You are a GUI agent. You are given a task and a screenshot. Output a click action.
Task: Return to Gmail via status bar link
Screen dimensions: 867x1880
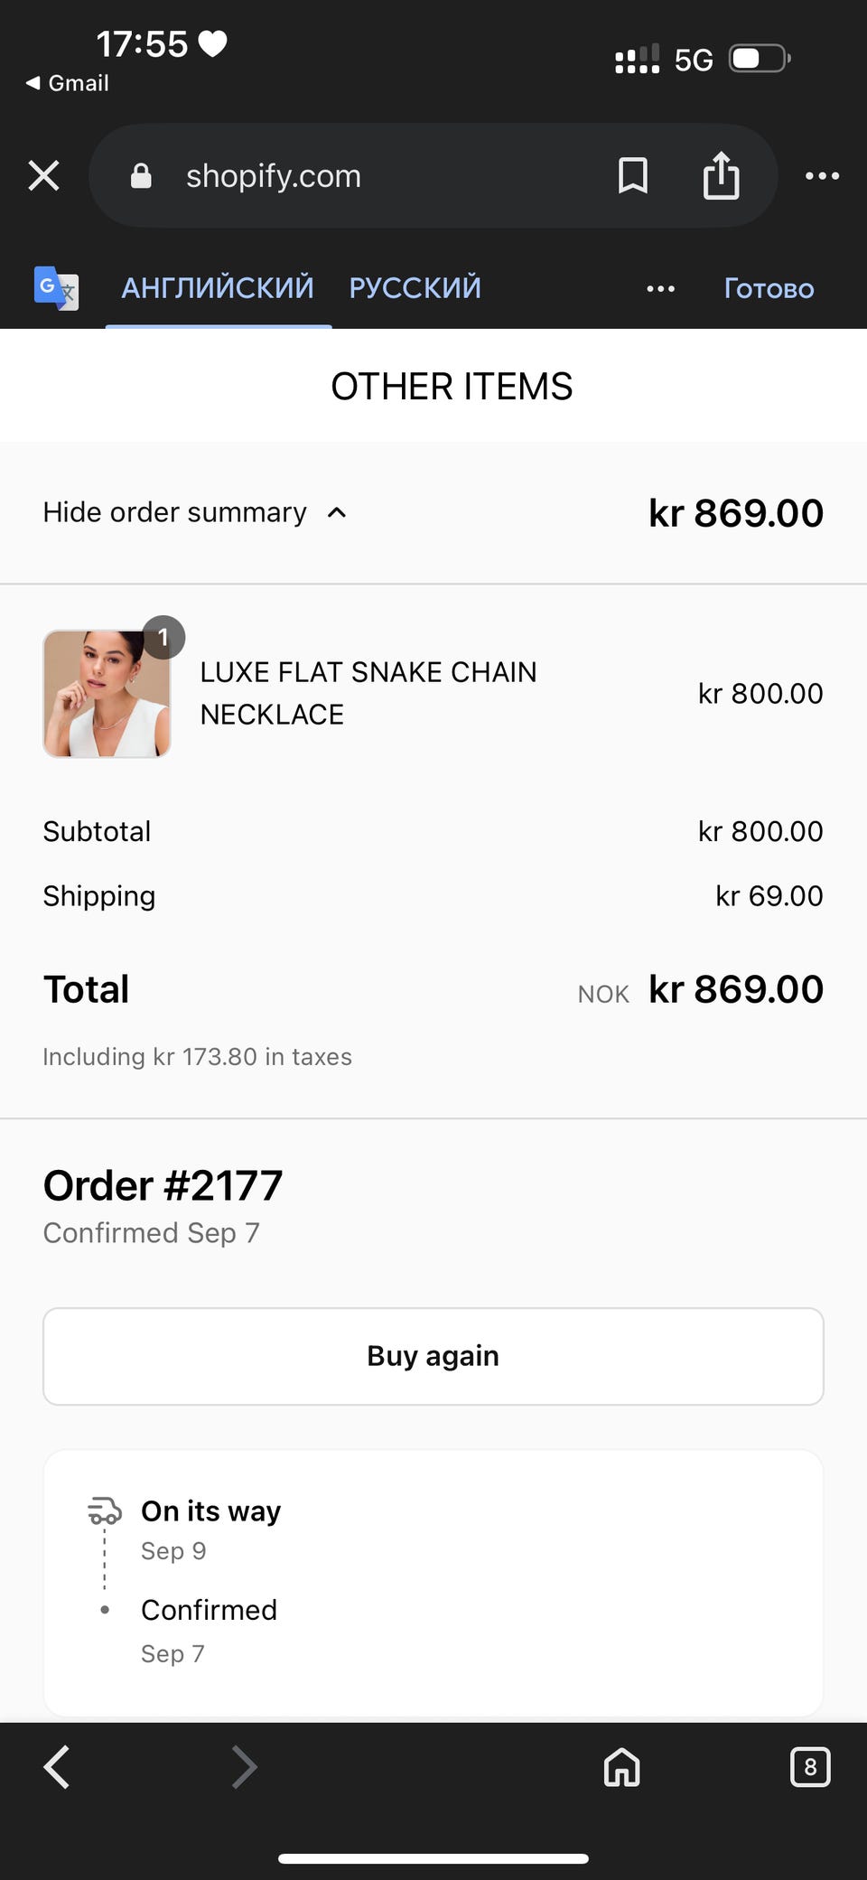point(68,83)
